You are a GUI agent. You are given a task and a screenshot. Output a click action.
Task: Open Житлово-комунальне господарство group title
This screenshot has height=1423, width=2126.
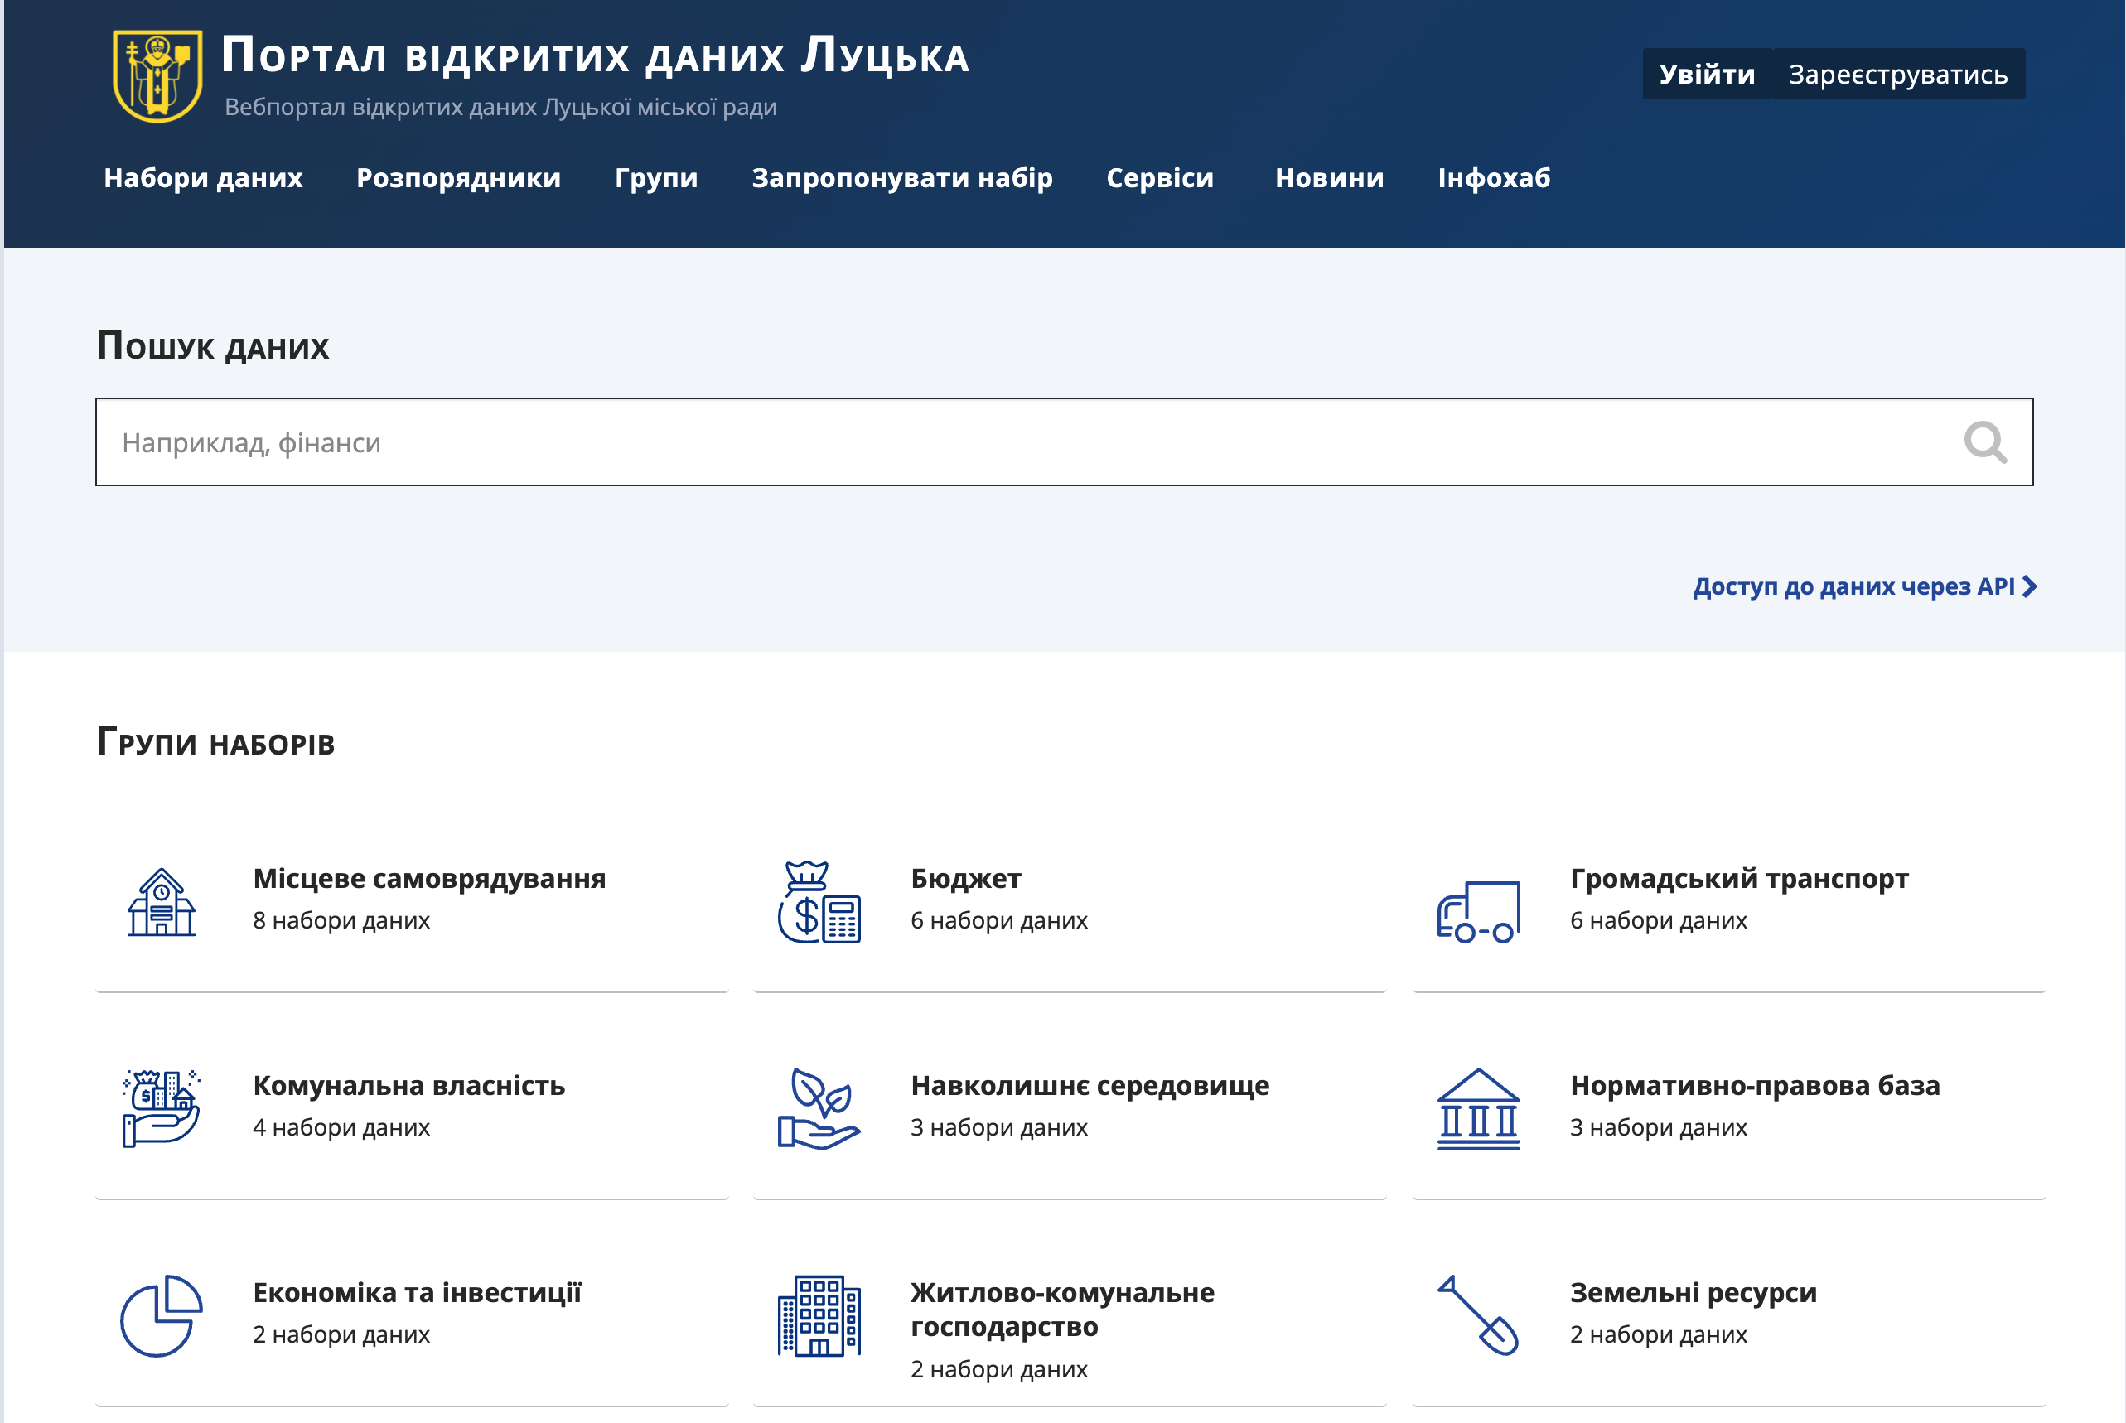click(x=1062, y=1310)
